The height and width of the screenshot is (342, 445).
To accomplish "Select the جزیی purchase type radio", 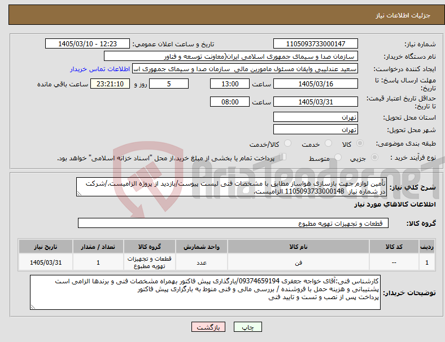I will [x=374, y=157].
